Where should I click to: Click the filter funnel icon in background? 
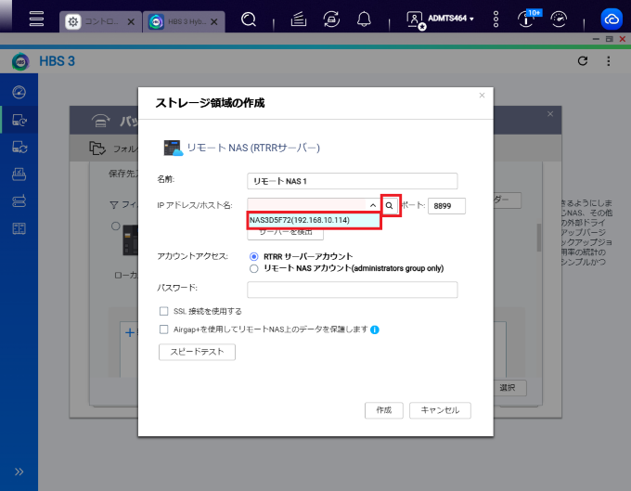point(114,205)
